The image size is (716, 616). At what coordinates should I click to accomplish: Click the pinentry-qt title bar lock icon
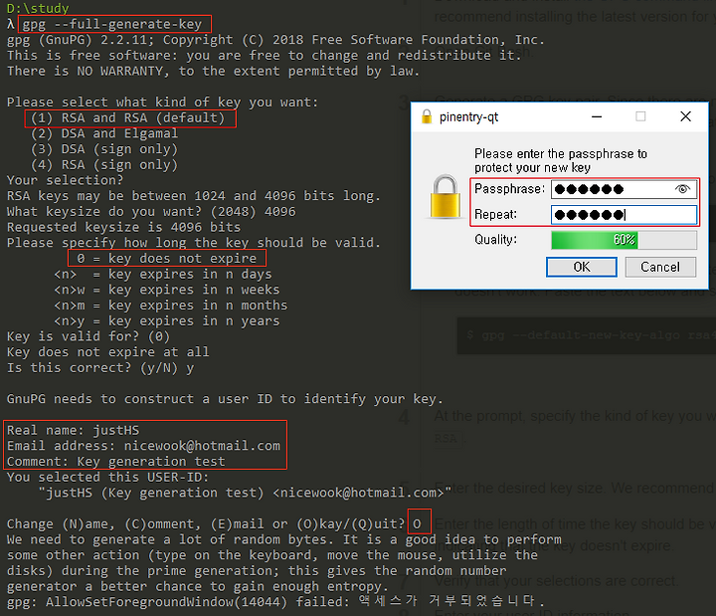pos(427,117)
